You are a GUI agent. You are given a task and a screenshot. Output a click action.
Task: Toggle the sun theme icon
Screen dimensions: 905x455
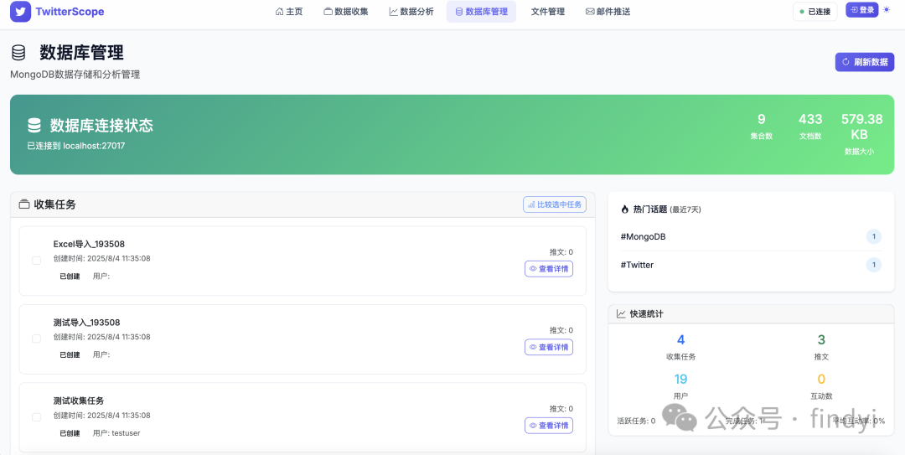(x=887, y=10)
